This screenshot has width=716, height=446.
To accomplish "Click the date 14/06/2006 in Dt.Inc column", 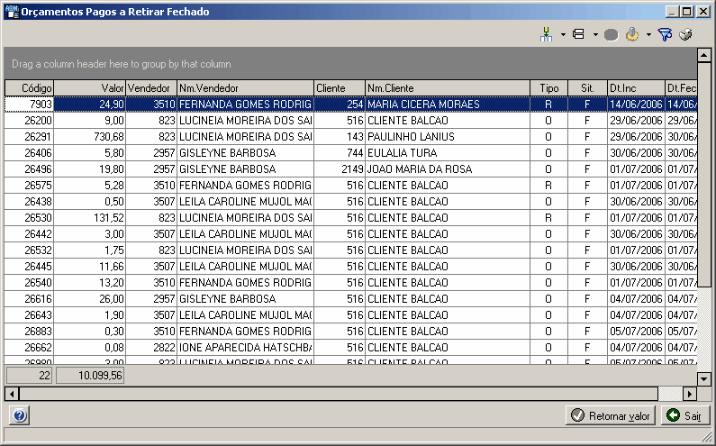I will 636,105.
